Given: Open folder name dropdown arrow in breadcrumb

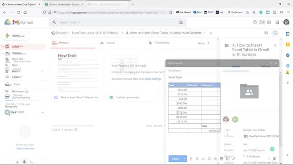Looking at the screenshot, I should (x=205, y=33).
